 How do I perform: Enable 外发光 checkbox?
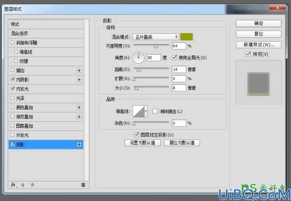12,135
